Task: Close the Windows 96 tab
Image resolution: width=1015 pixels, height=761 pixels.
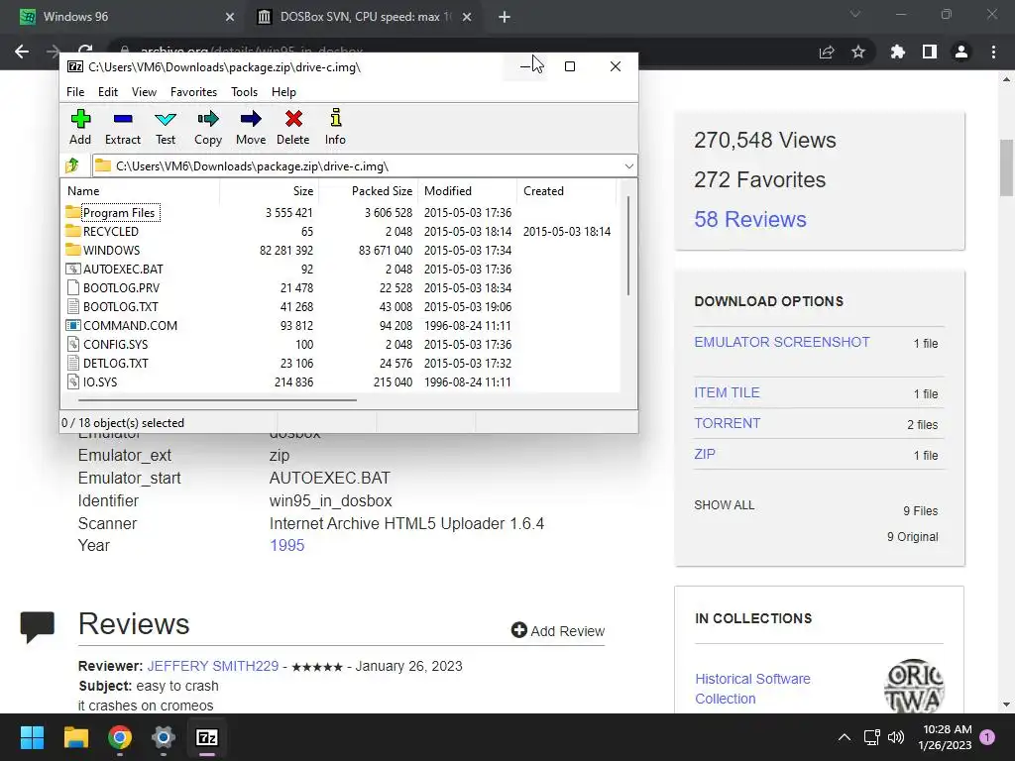Action: 230,17
